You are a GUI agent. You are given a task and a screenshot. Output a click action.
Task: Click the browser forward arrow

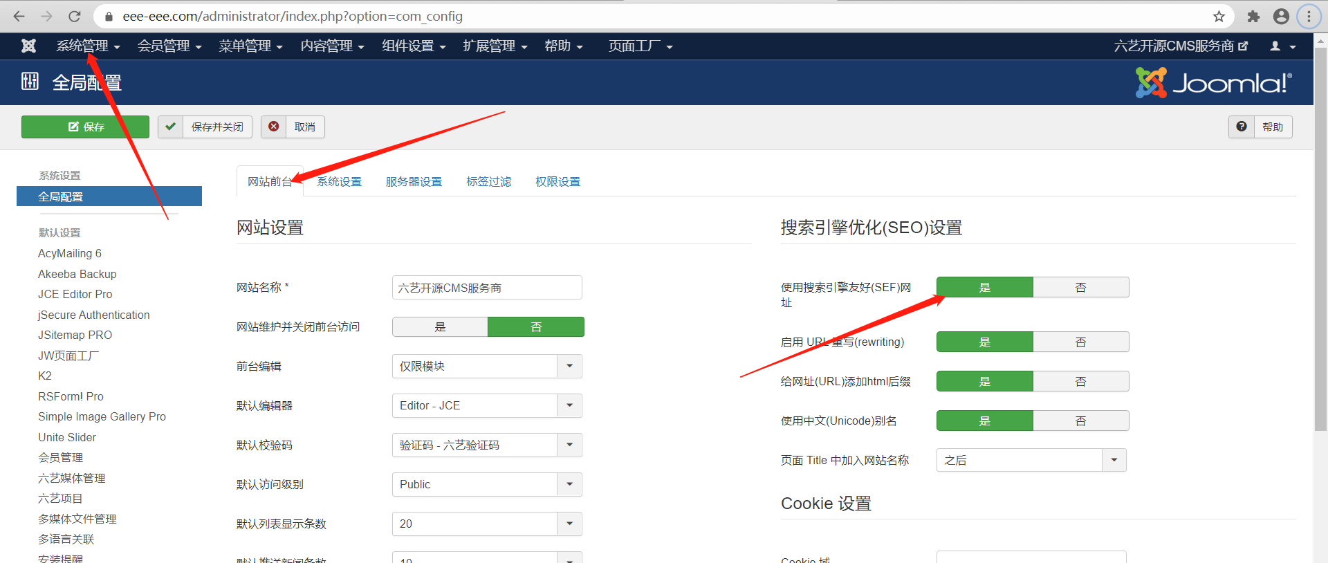47,16
